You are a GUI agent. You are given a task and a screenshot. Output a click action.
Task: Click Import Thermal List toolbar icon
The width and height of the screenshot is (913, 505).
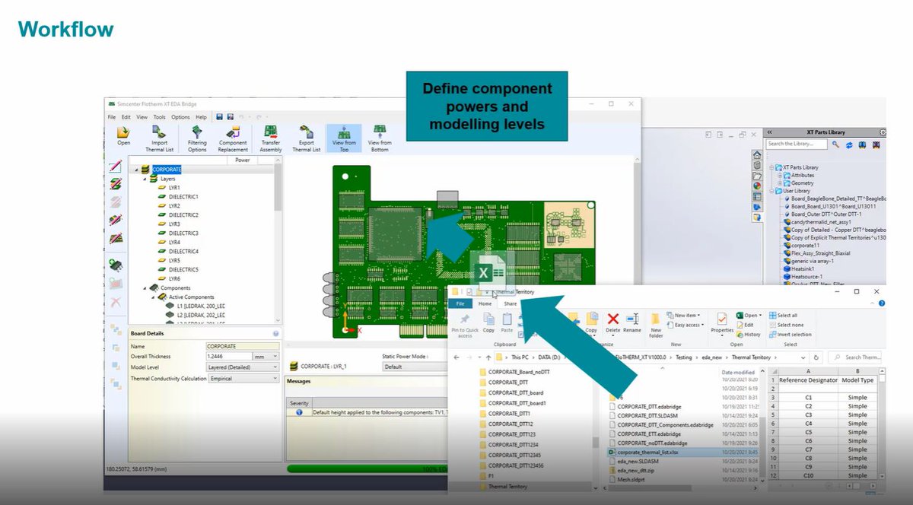coord(159,132)
